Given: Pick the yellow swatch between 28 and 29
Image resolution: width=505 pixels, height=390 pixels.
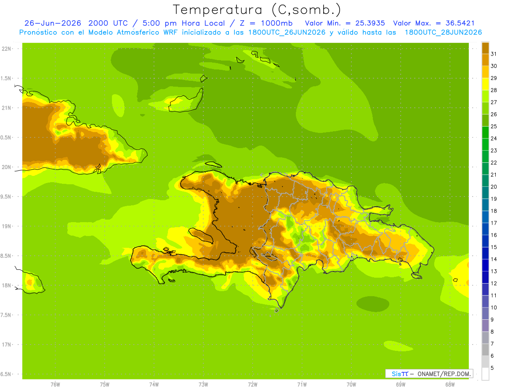Looking at the screenshot, I should click(485, 84).
